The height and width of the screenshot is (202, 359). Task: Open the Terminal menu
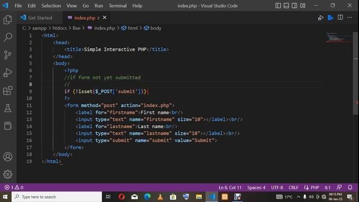click(118, 6)
